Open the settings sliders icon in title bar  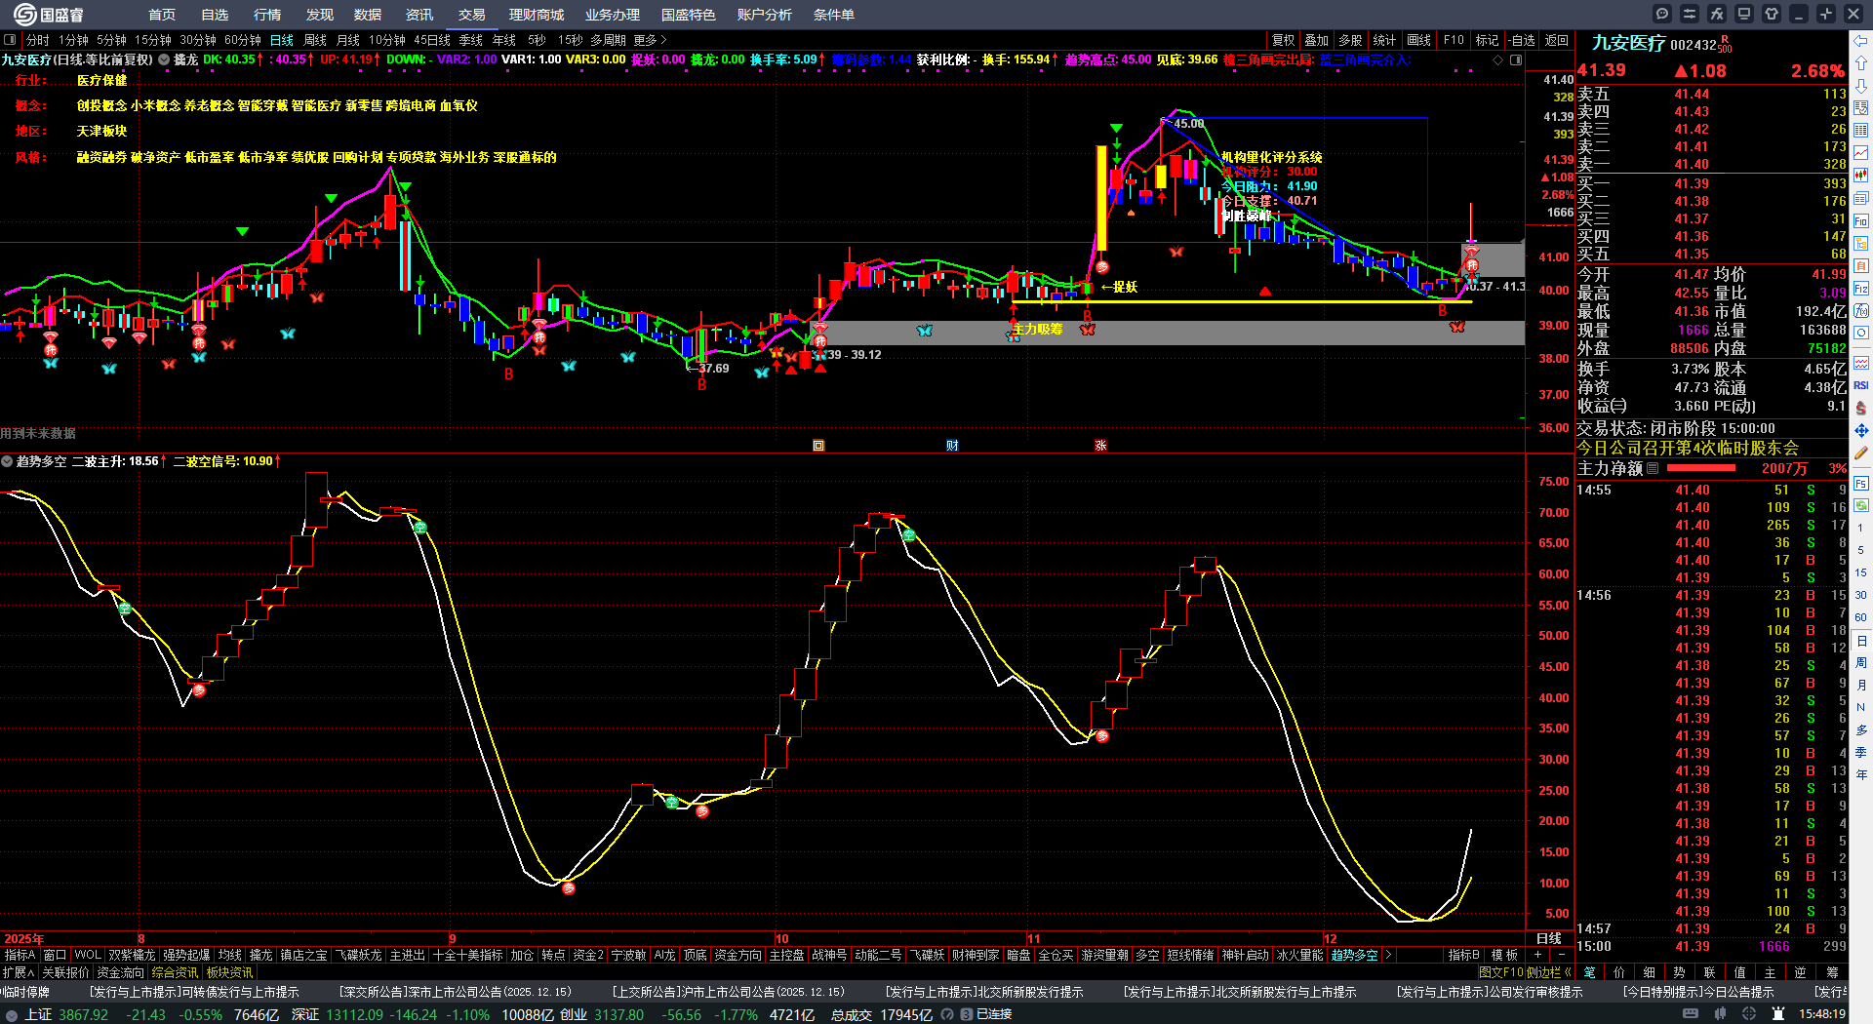pos(1690,14)
